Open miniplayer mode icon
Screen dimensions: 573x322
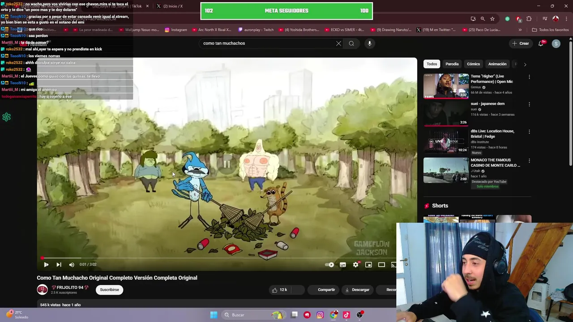368,265
